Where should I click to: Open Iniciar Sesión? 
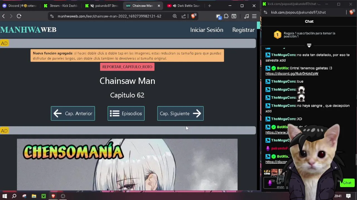(207, 30)
